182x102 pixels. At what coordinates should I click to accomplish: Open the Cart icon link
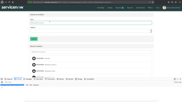pos(150,8)
